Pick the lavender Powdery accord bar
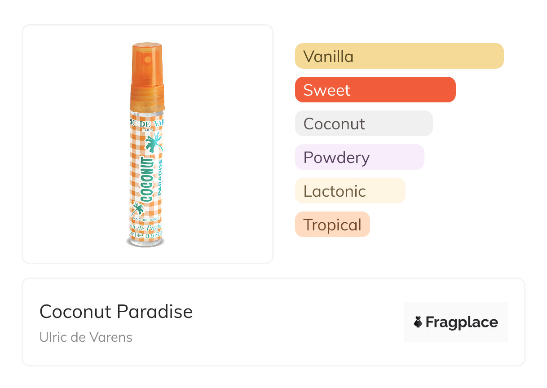Image resolution: width=547 pixels, height=388 pixels. (359, 157)
